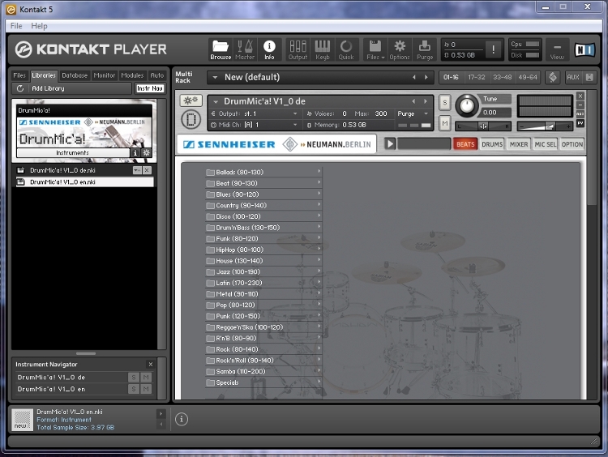Open DrumMic'a library options gear
This screenshot has height=457, width=608.
point(147,152)
